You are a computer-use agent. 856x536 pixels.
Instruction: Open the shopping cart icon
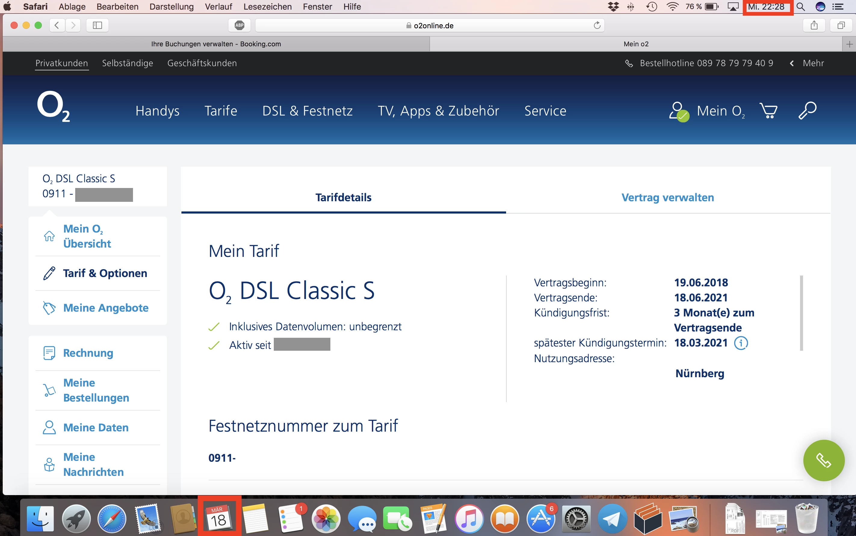click(768, 111)
